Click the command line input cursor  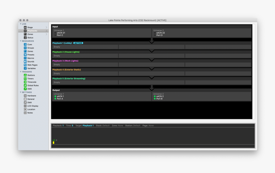click(53, 143)
